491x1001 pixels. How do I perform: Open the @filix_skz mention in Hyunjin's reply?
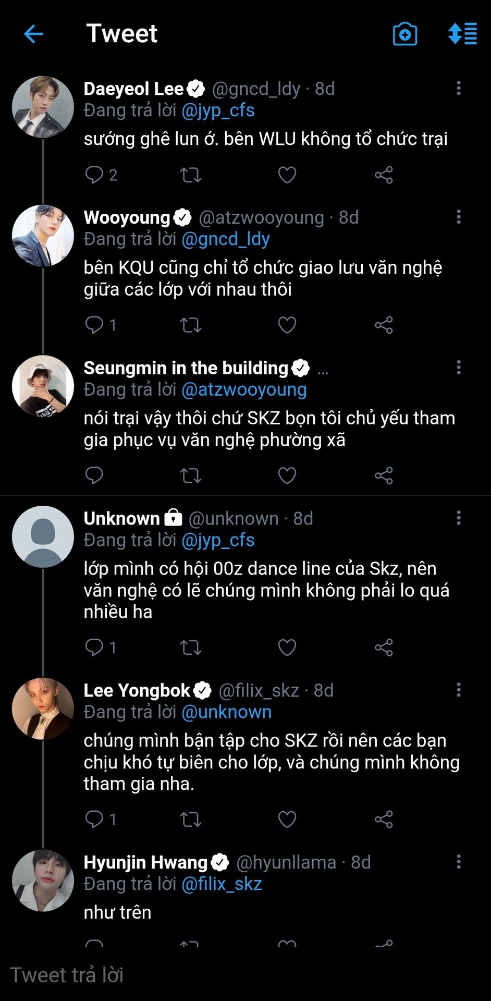click(222, 884)
